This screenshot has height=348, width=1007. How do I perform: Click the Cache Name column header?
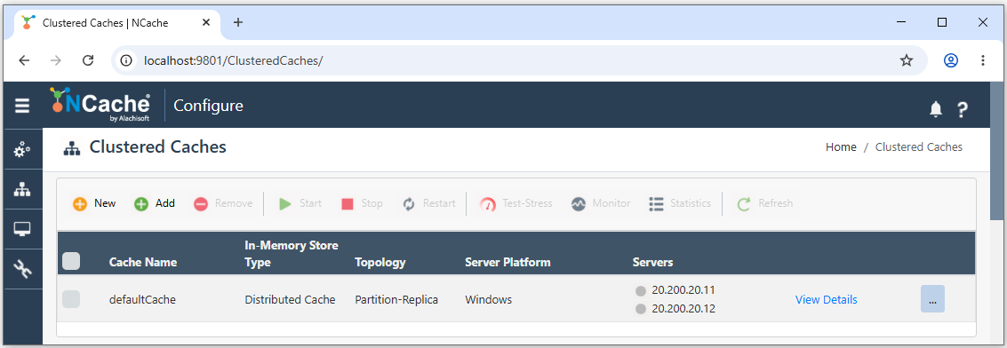tap(142, 262)
